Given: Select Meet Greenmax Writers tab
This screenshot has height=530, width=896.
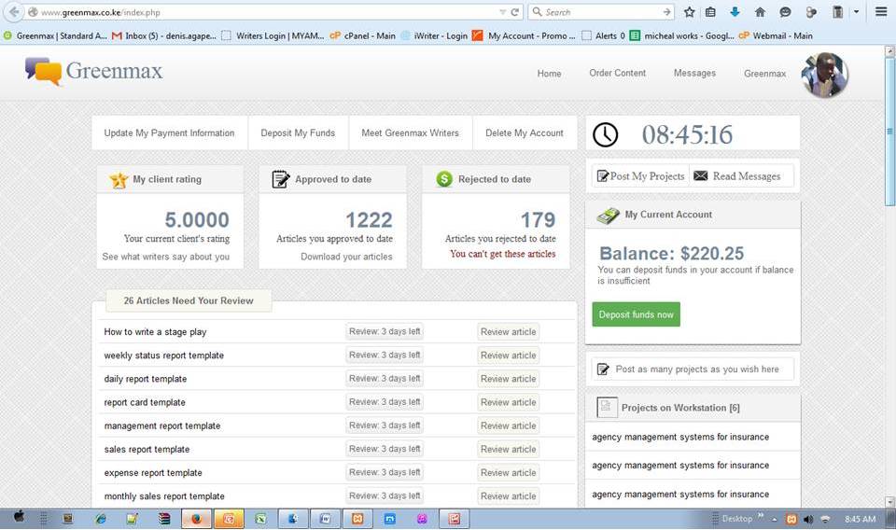Looking at the screenshot, I should (411, 133).
